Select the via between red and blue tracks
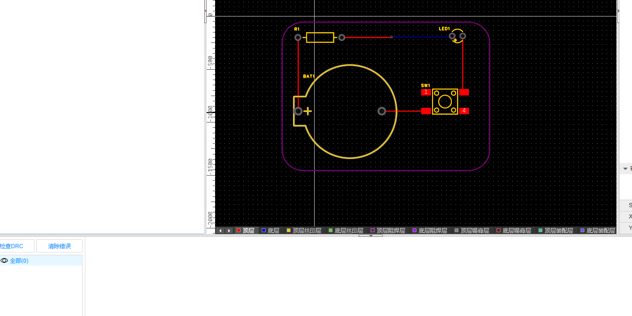 tap(391, 37)
